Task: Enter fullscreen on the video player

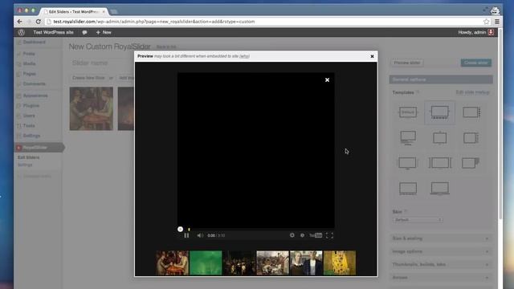Action: (x=329, y=235)
